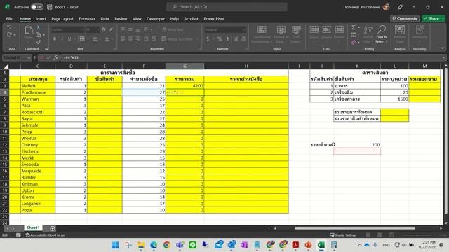Apply the Fill Color bucket
Image resolution: width=449 pixels, height=252 pixels.
[95, 39]
